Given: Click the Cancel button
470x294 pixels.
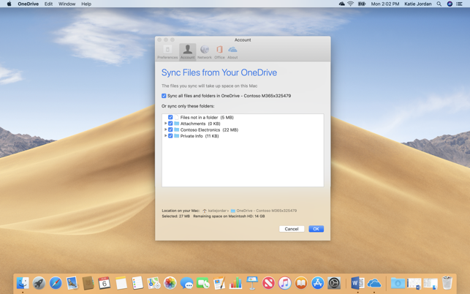Looking at the screenshot, I should tap(292, 229).
